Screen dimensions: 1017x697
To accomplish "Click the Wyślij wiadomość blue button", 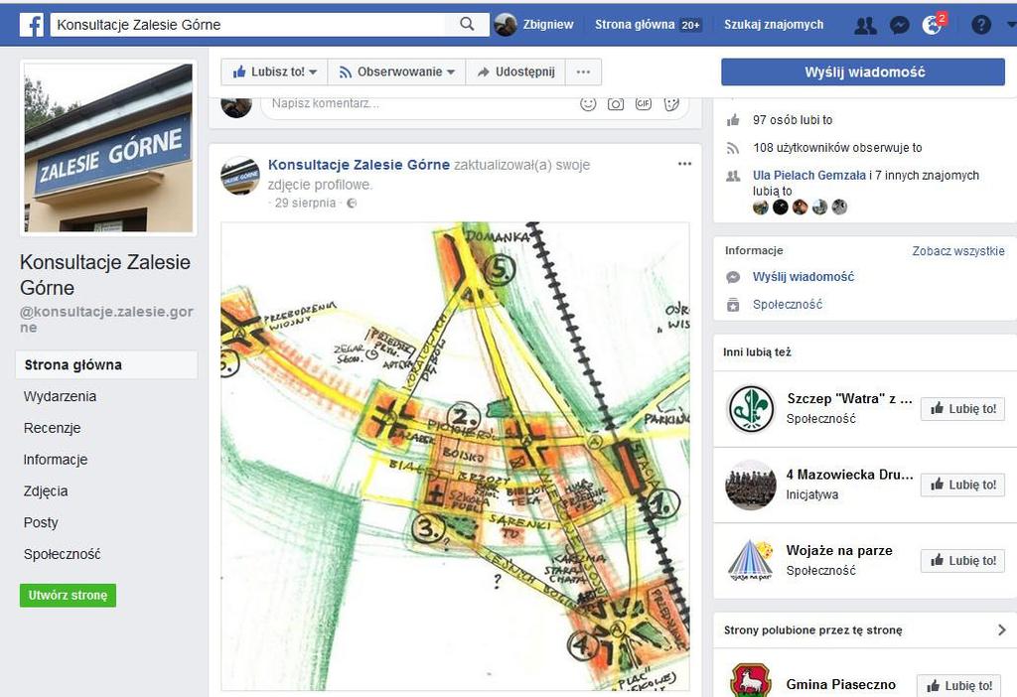I will [863, 71].
